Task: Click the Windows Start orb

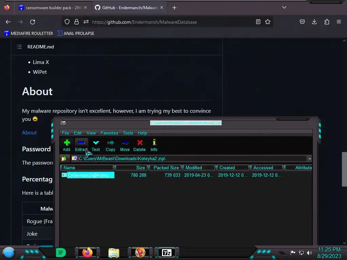Action: pos(9,253)
